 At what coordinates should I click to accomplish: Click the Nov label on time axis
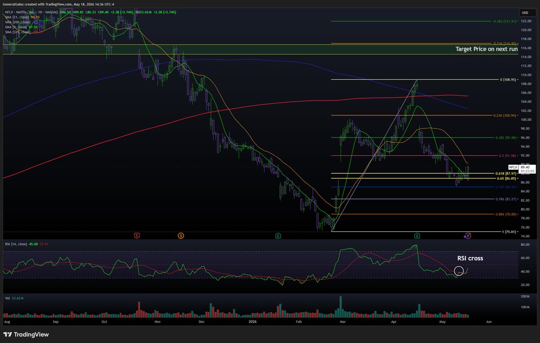pyautogui.click(x=157, y=322)
